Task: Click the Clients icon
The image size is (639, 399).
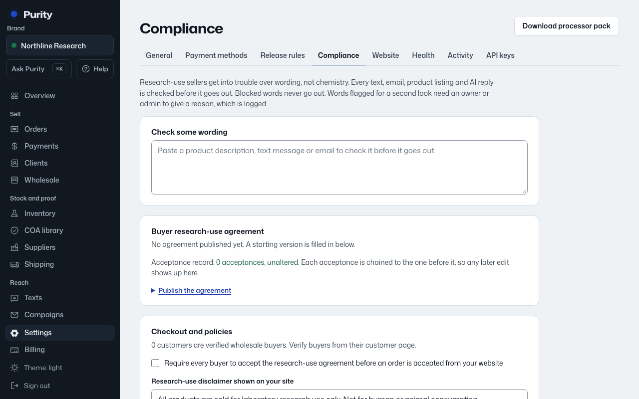Action: click(x=14, y=163)
